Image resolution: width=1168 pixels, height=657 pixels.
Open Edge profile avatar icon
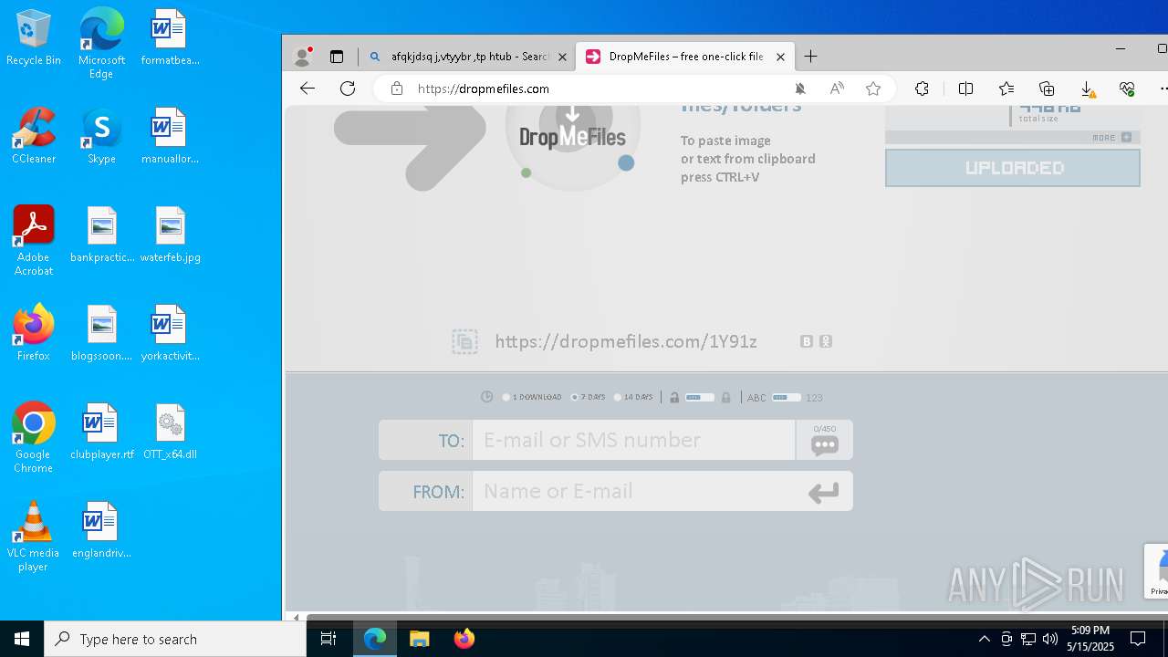click(x=302, y=56)
